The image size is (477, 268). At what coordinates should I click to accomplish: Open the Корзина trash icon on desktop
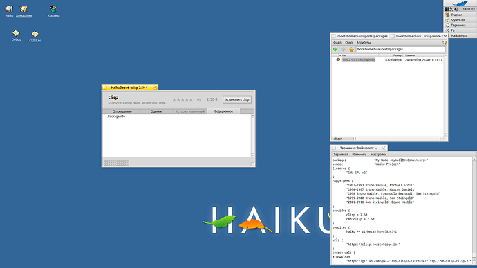(53, 11)
